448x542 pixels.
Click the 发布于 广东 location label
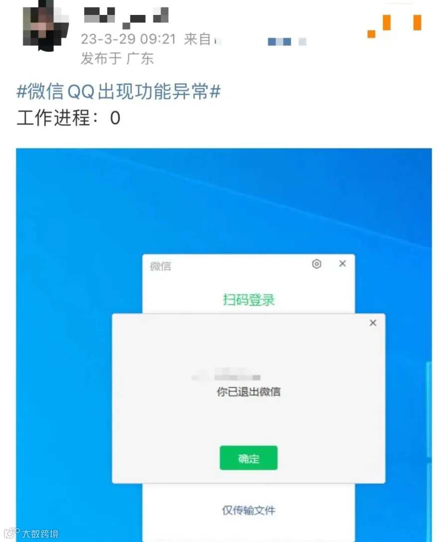click(117, 58)
